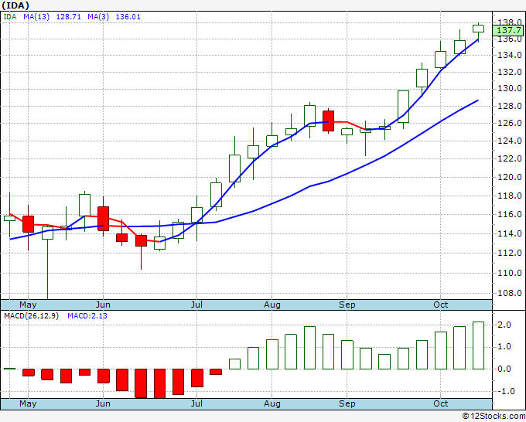Select the 132.0 price axis label
Viewport: 526px width, 422px height.
pyautogui.click(x=510, y=72)
